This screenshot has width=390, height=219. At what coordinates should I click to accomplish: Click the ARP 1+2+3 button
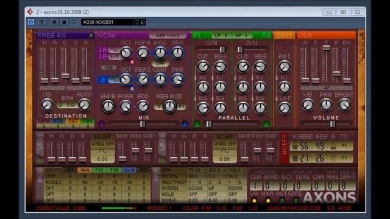168,35
